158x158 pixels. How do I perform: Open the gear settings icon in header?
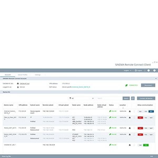tap(154, 70)
